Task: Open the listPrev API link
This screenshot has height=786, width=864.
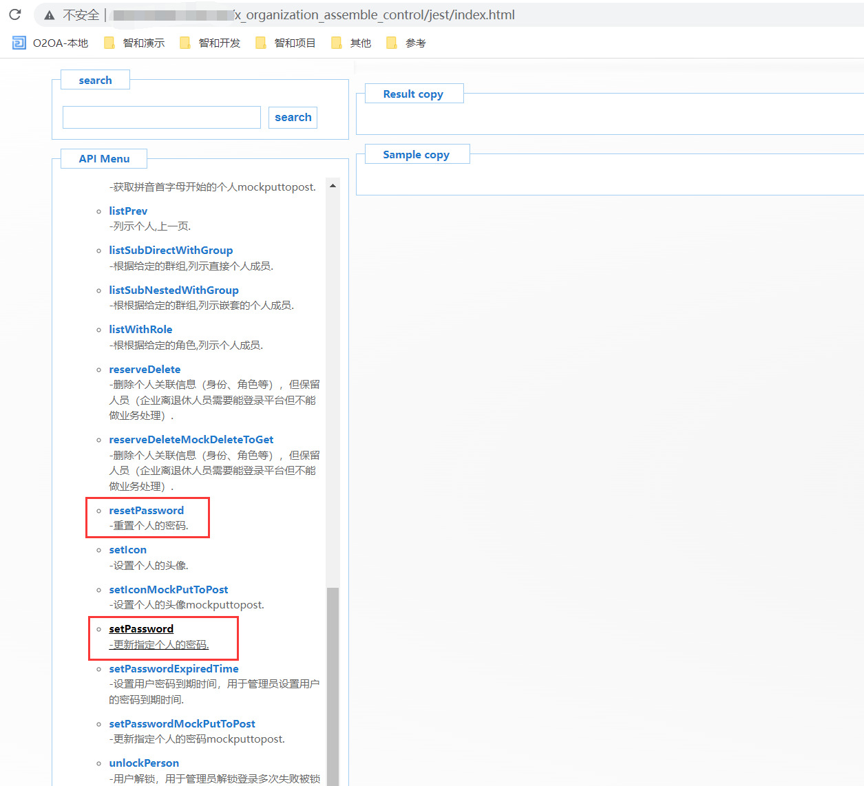Action: [128, 211]
